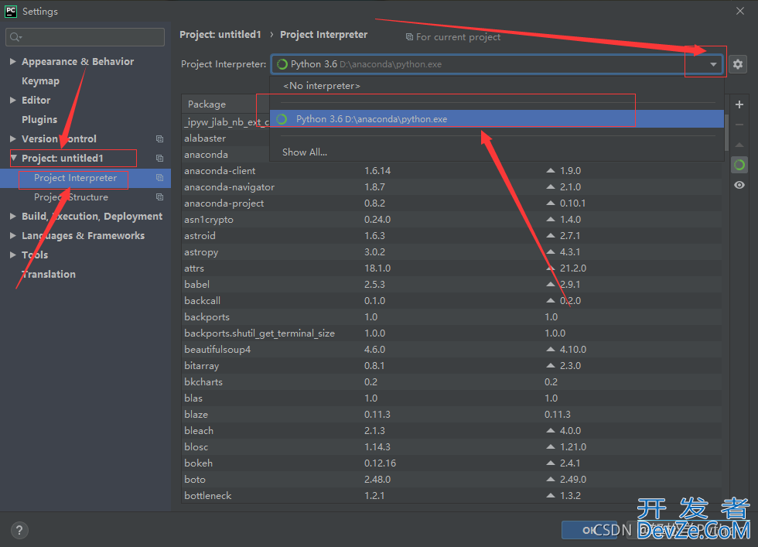758x547 pixels.
Task: Click the settings search input field
Action: pyautogui.click(x=85, y=37)
